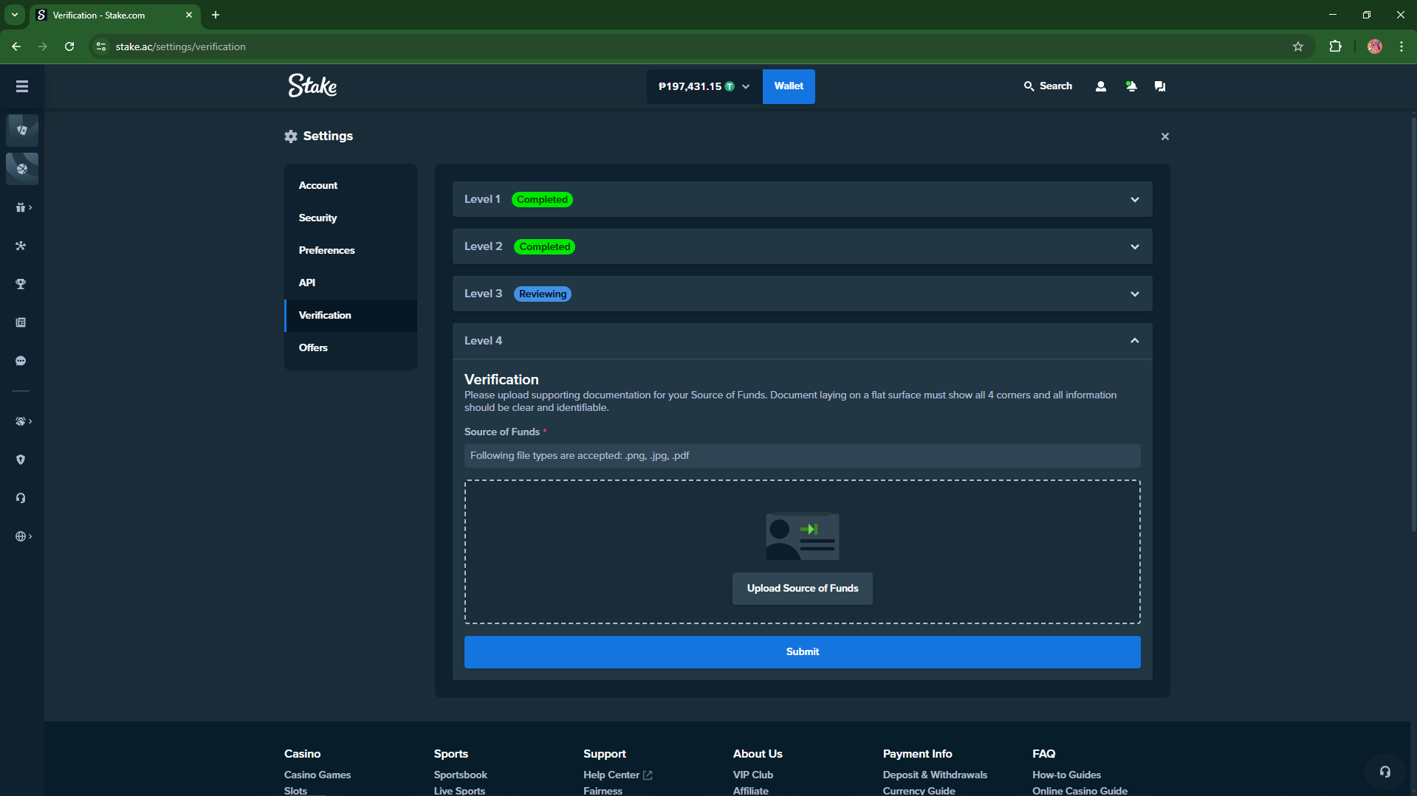Open the notifications bell icon
Screen dimensions: 1417x796
1130,86
